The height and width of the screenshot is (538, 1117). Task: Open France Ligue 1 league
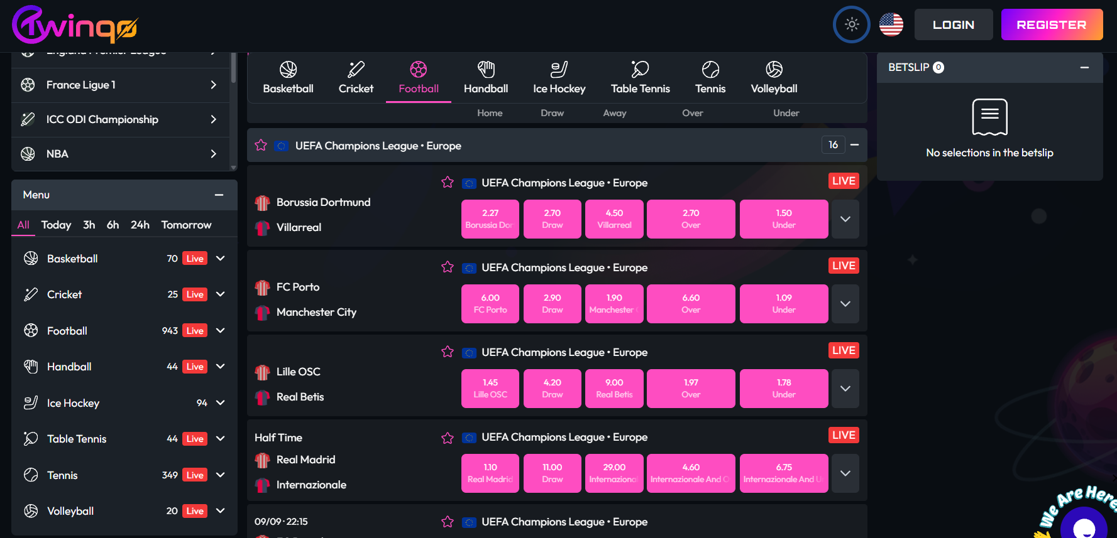click(x=120, y=85)
